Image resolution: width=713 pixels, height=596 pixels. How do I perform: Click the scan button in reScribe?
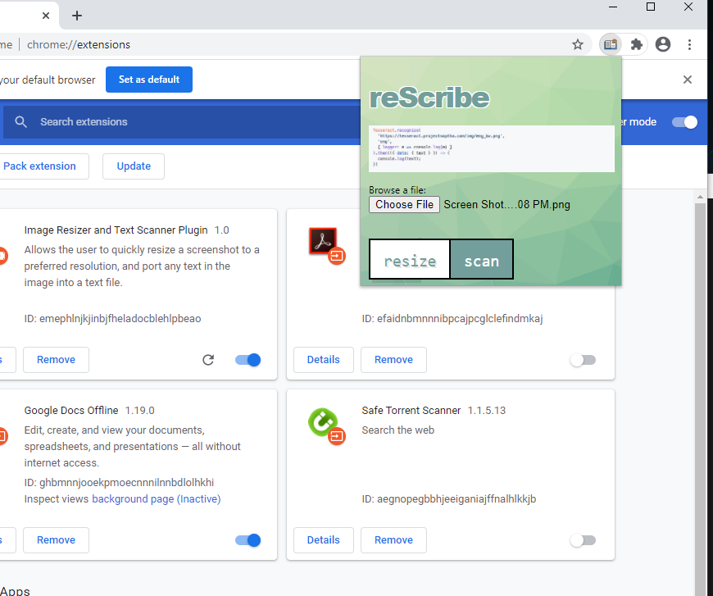click(x=482, y=259)
